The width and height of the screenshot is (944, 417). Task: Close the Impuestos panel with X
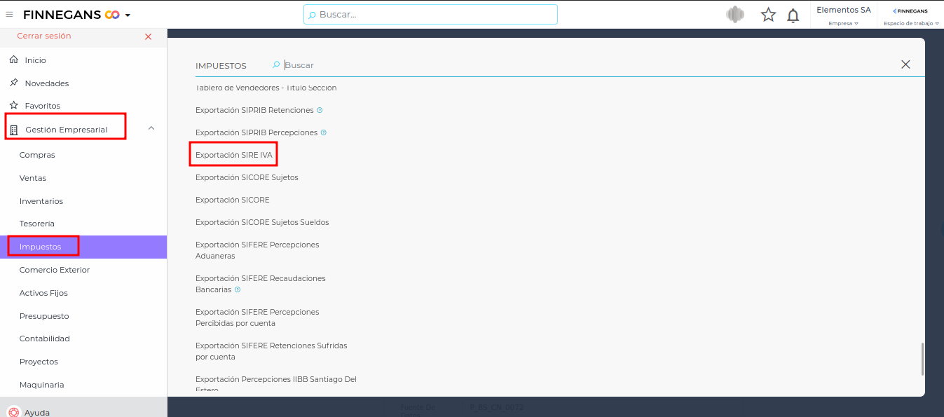pyautogui.click(x=905, y=64)
